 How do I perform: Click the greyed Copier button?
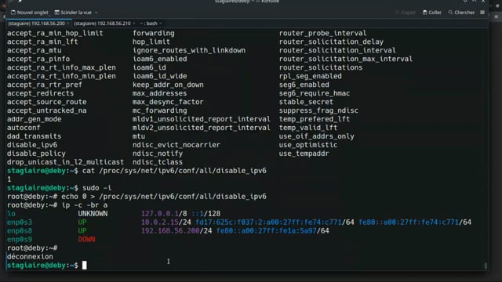pos(406,13)
